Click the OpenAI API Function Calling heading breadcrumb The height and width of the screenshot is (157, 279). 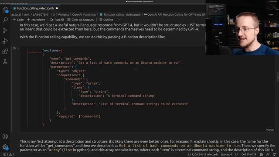tap(175, 14)
